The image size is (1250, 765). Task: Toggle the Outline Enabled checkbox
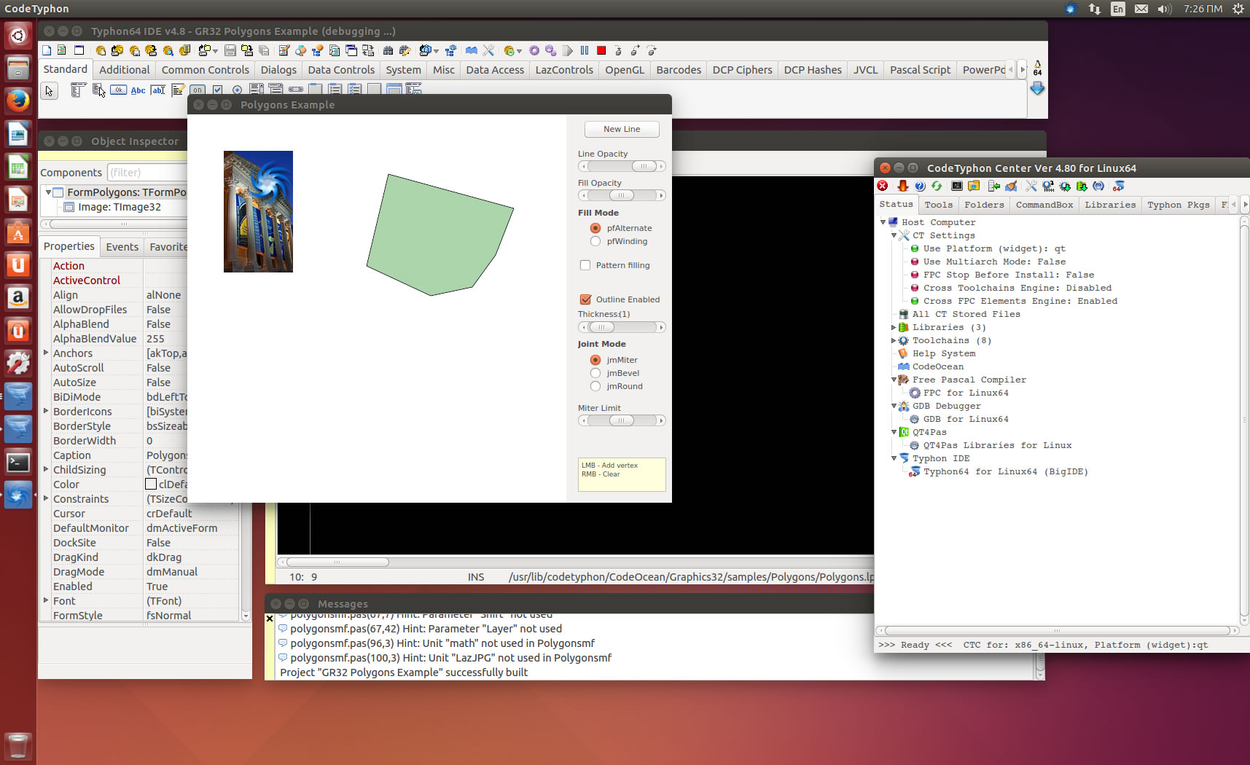click(x=620, y=299)
